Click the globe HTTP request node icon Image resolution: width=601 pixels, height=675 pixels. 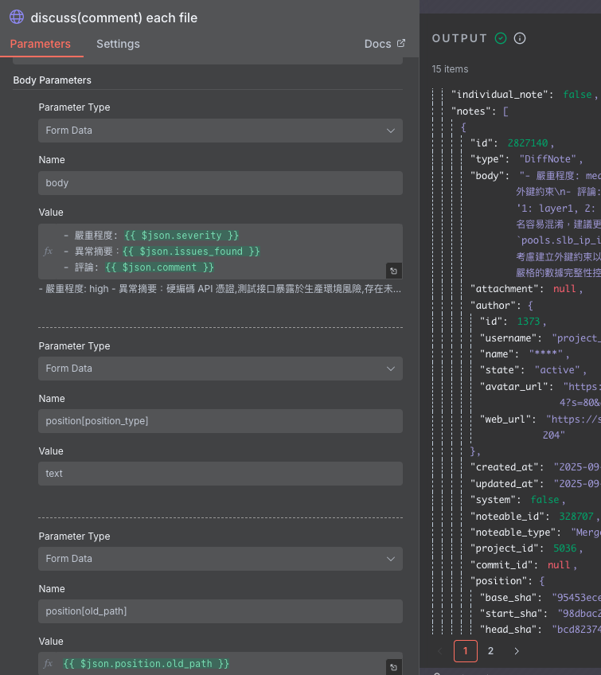coord(16,17)
